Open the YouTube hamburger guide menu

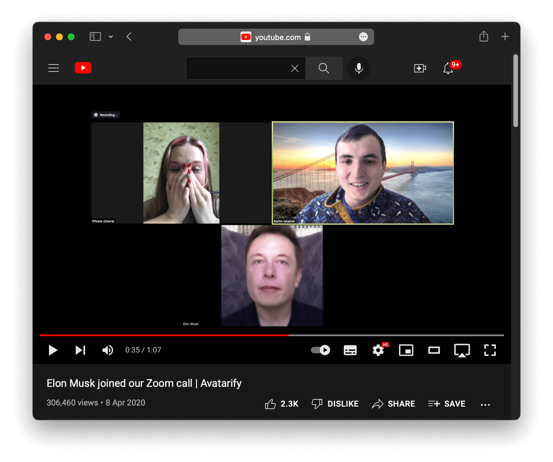(x=54, y=68)
